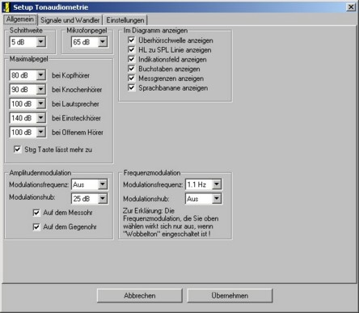Toggle Buchstaben anzeigen checkbox
Screen dimensions: 359x313
pos(131,69)
